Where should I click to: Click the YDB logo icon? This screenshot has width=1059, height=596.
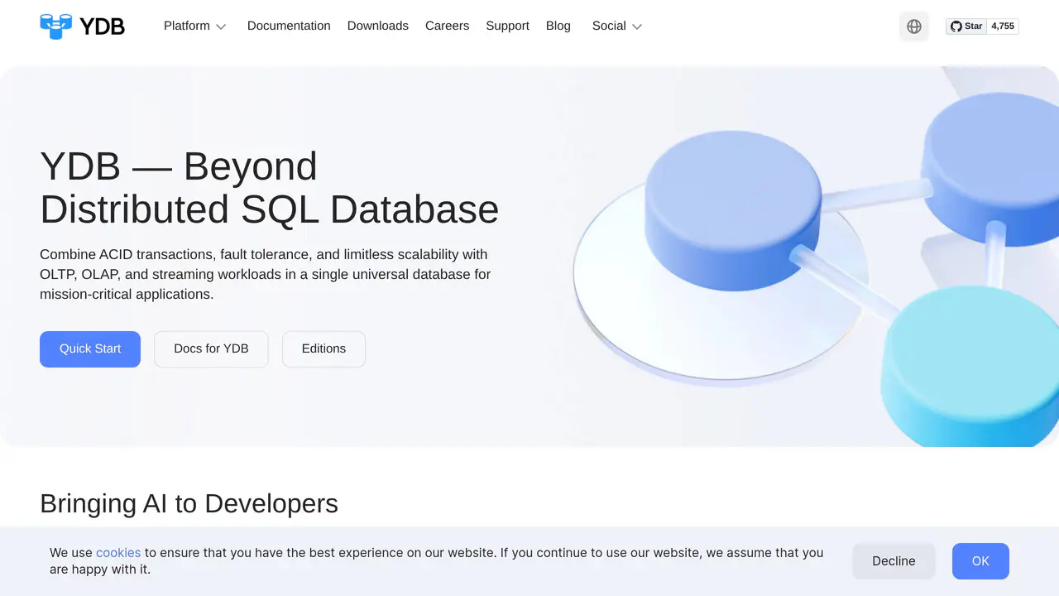coord(56,26)
